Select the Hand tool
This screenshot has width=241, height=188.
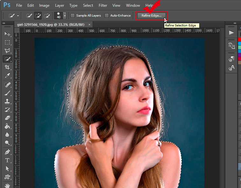coord(7,185)
